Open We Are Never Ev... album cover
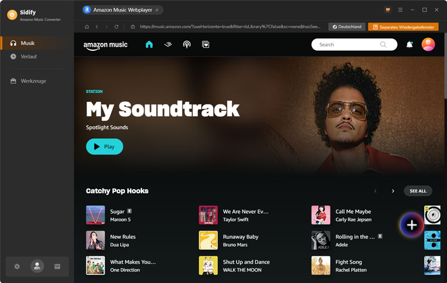Image resolution: width=447 pixels, height=283 pixels. tap(208, 215)
